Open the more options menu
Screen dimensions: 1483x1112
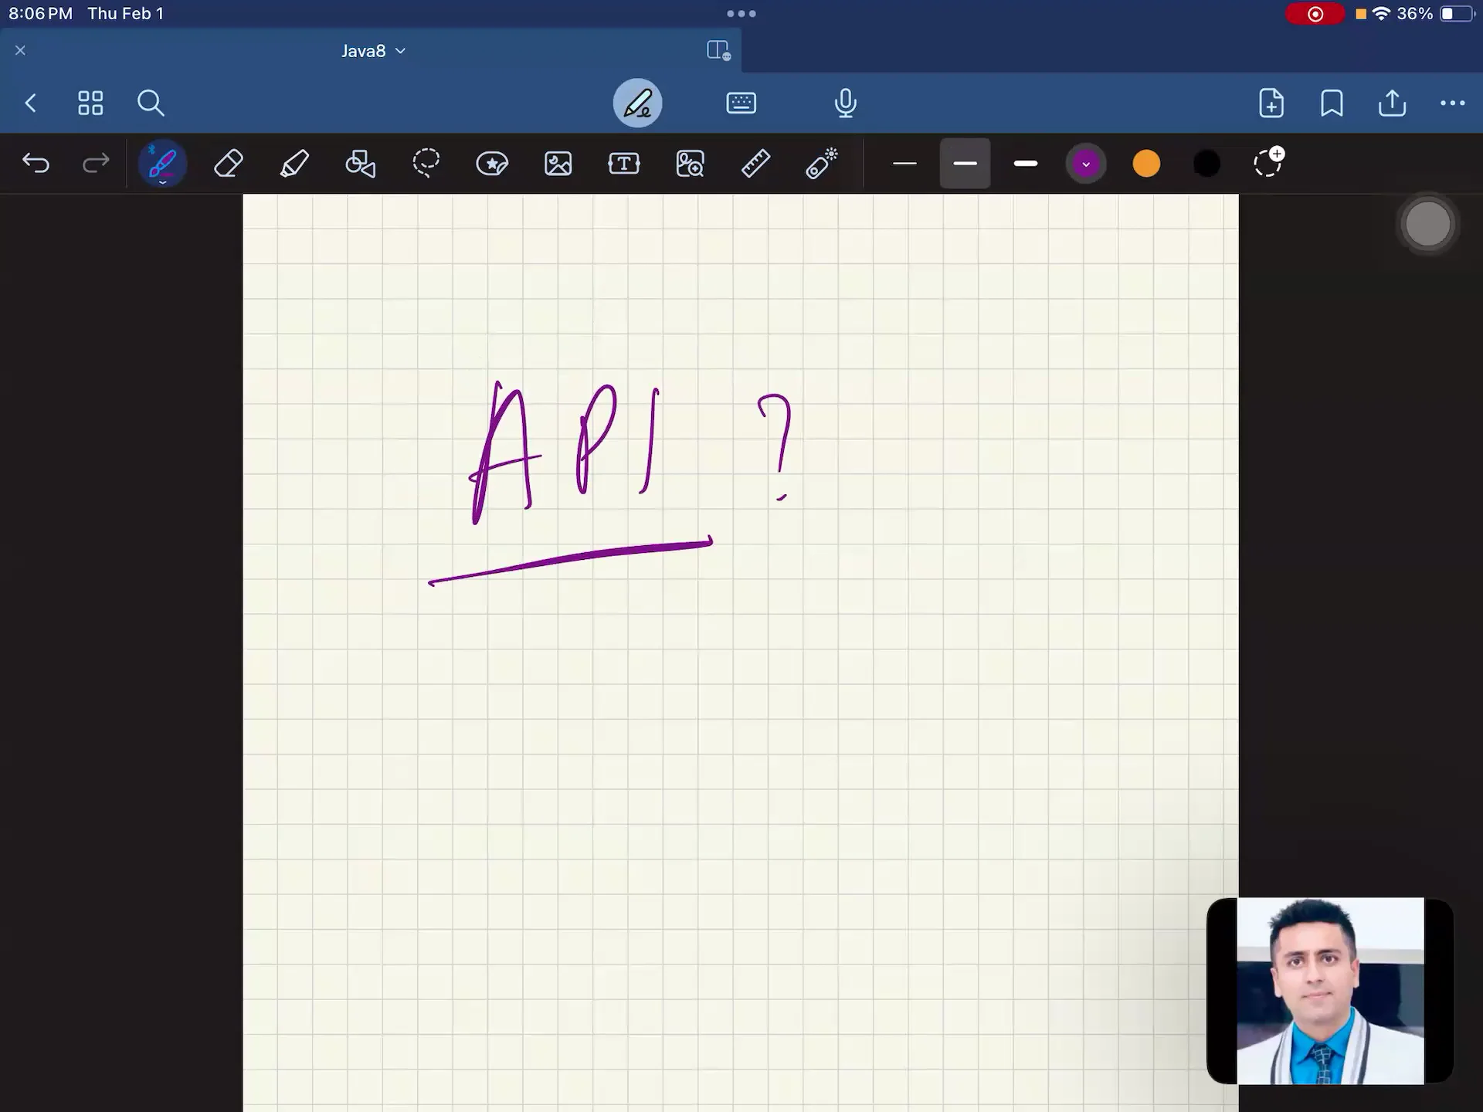tap(1453, 103)
